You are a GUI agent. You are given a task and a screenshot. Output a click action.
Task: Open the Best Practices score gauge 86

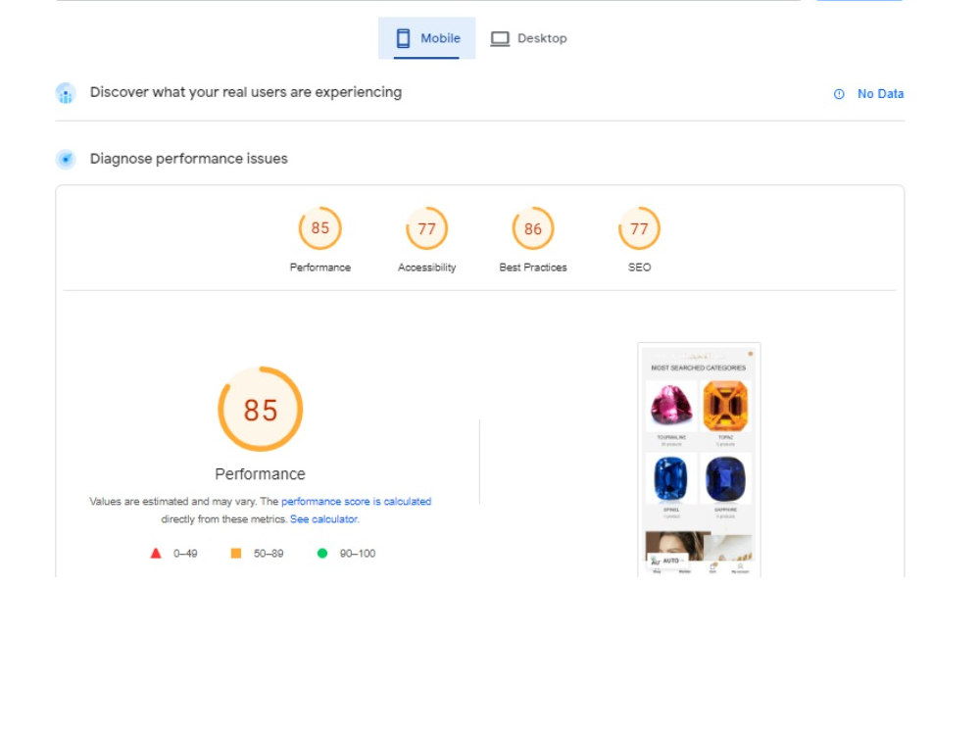[x=533, y=228]
